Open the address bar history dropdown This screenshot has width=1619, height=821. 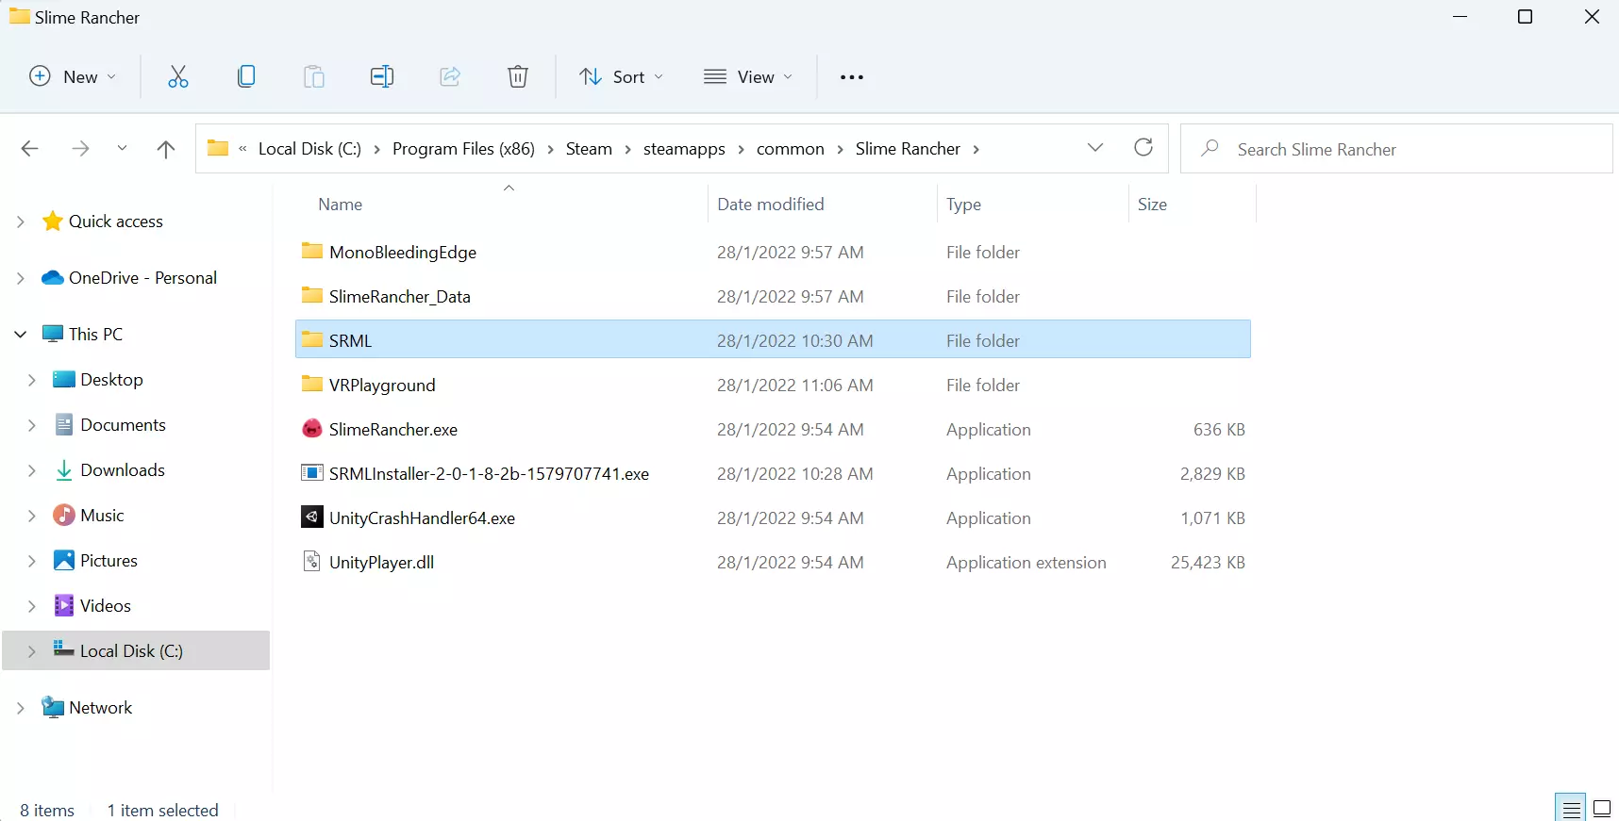[1094, 148]
